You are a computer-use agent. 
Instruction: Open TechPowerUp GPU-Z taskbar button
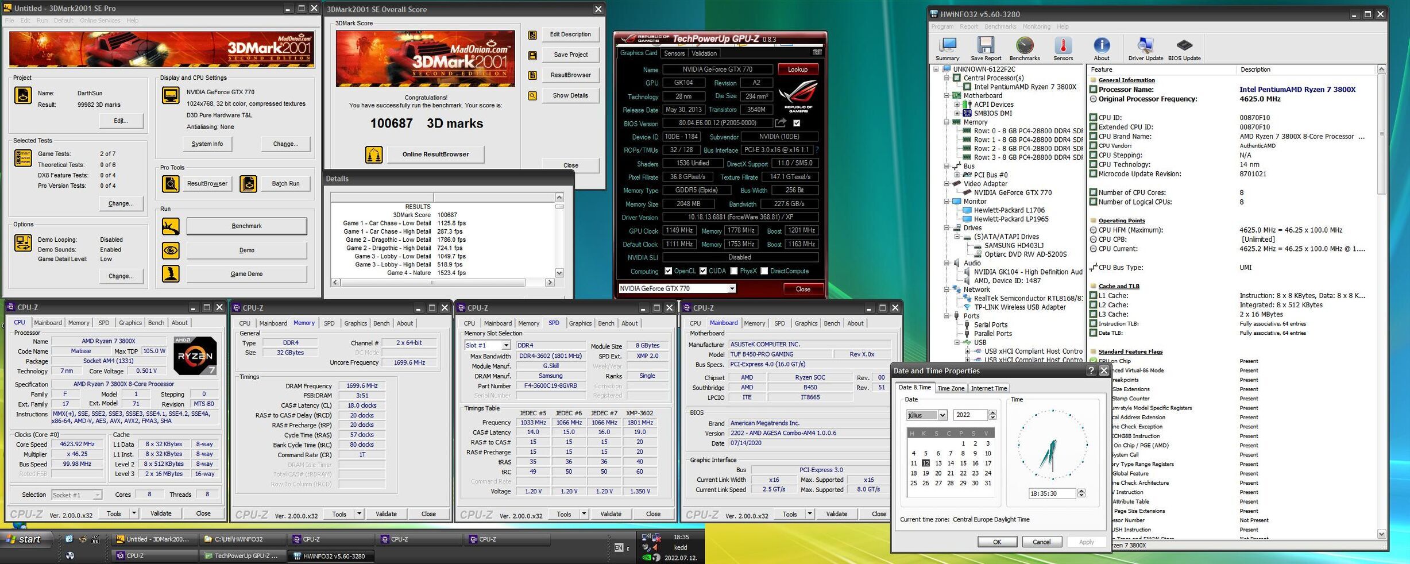(x=244, y=556)
